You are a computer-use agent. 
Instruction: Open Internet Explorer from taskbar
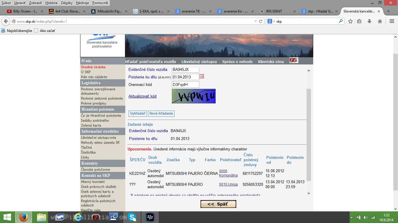click(x=78, y=217)
